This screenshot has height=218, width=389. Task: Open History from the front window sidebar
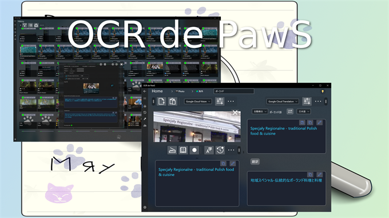[145, 112]
